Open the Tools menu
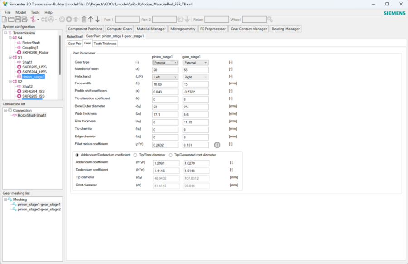The width and height of the screenshot is (408, 264). [35, 12]
